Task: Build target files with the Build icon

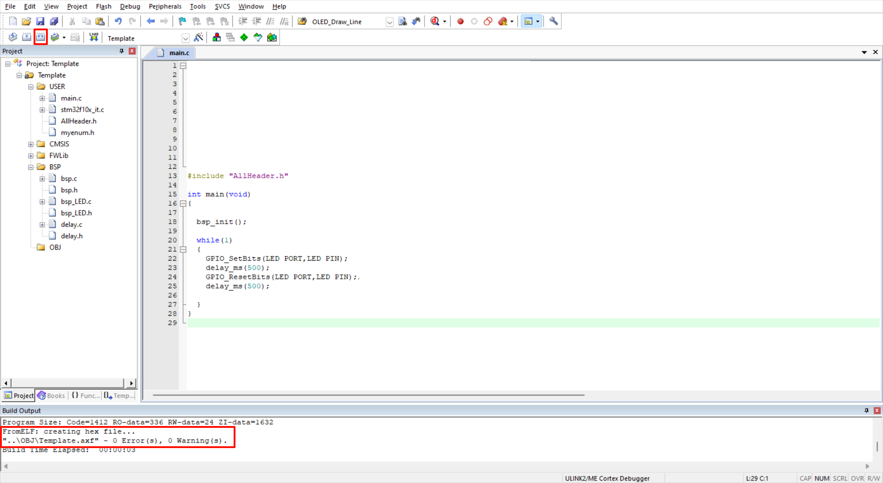Action: (x=27, y=37)
